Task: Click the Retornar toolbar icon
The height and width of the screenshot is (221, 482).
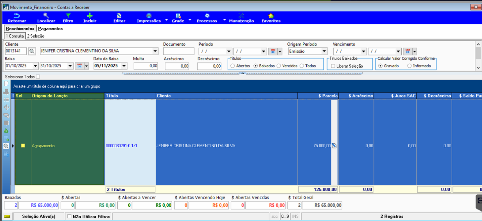Action: 17,16
